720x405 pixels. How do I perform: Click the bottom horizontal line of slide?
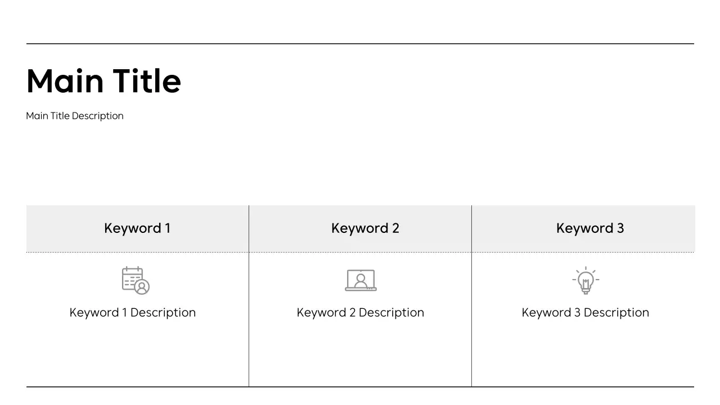[x=360, y=387]
